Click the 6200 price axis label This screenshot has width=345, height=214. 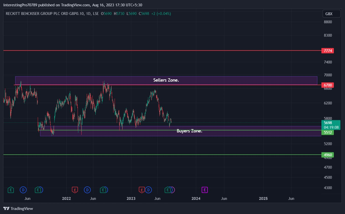[x=328, y=103]
